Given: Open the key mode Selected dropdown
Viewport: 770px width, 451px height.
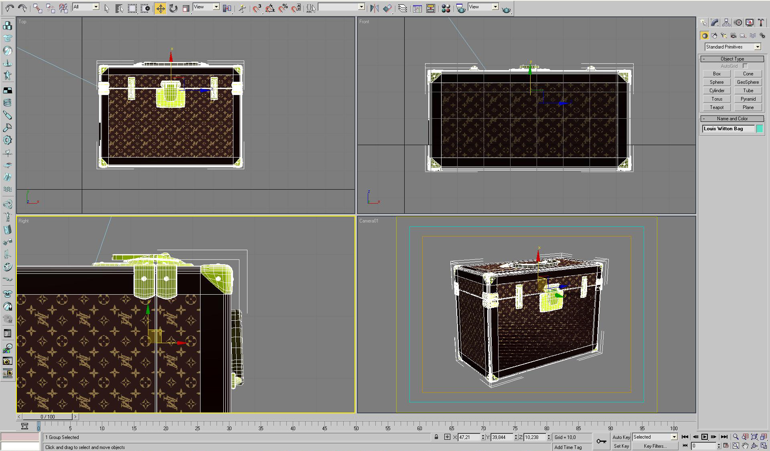Looking at the screenshot, I should point(674,437).
